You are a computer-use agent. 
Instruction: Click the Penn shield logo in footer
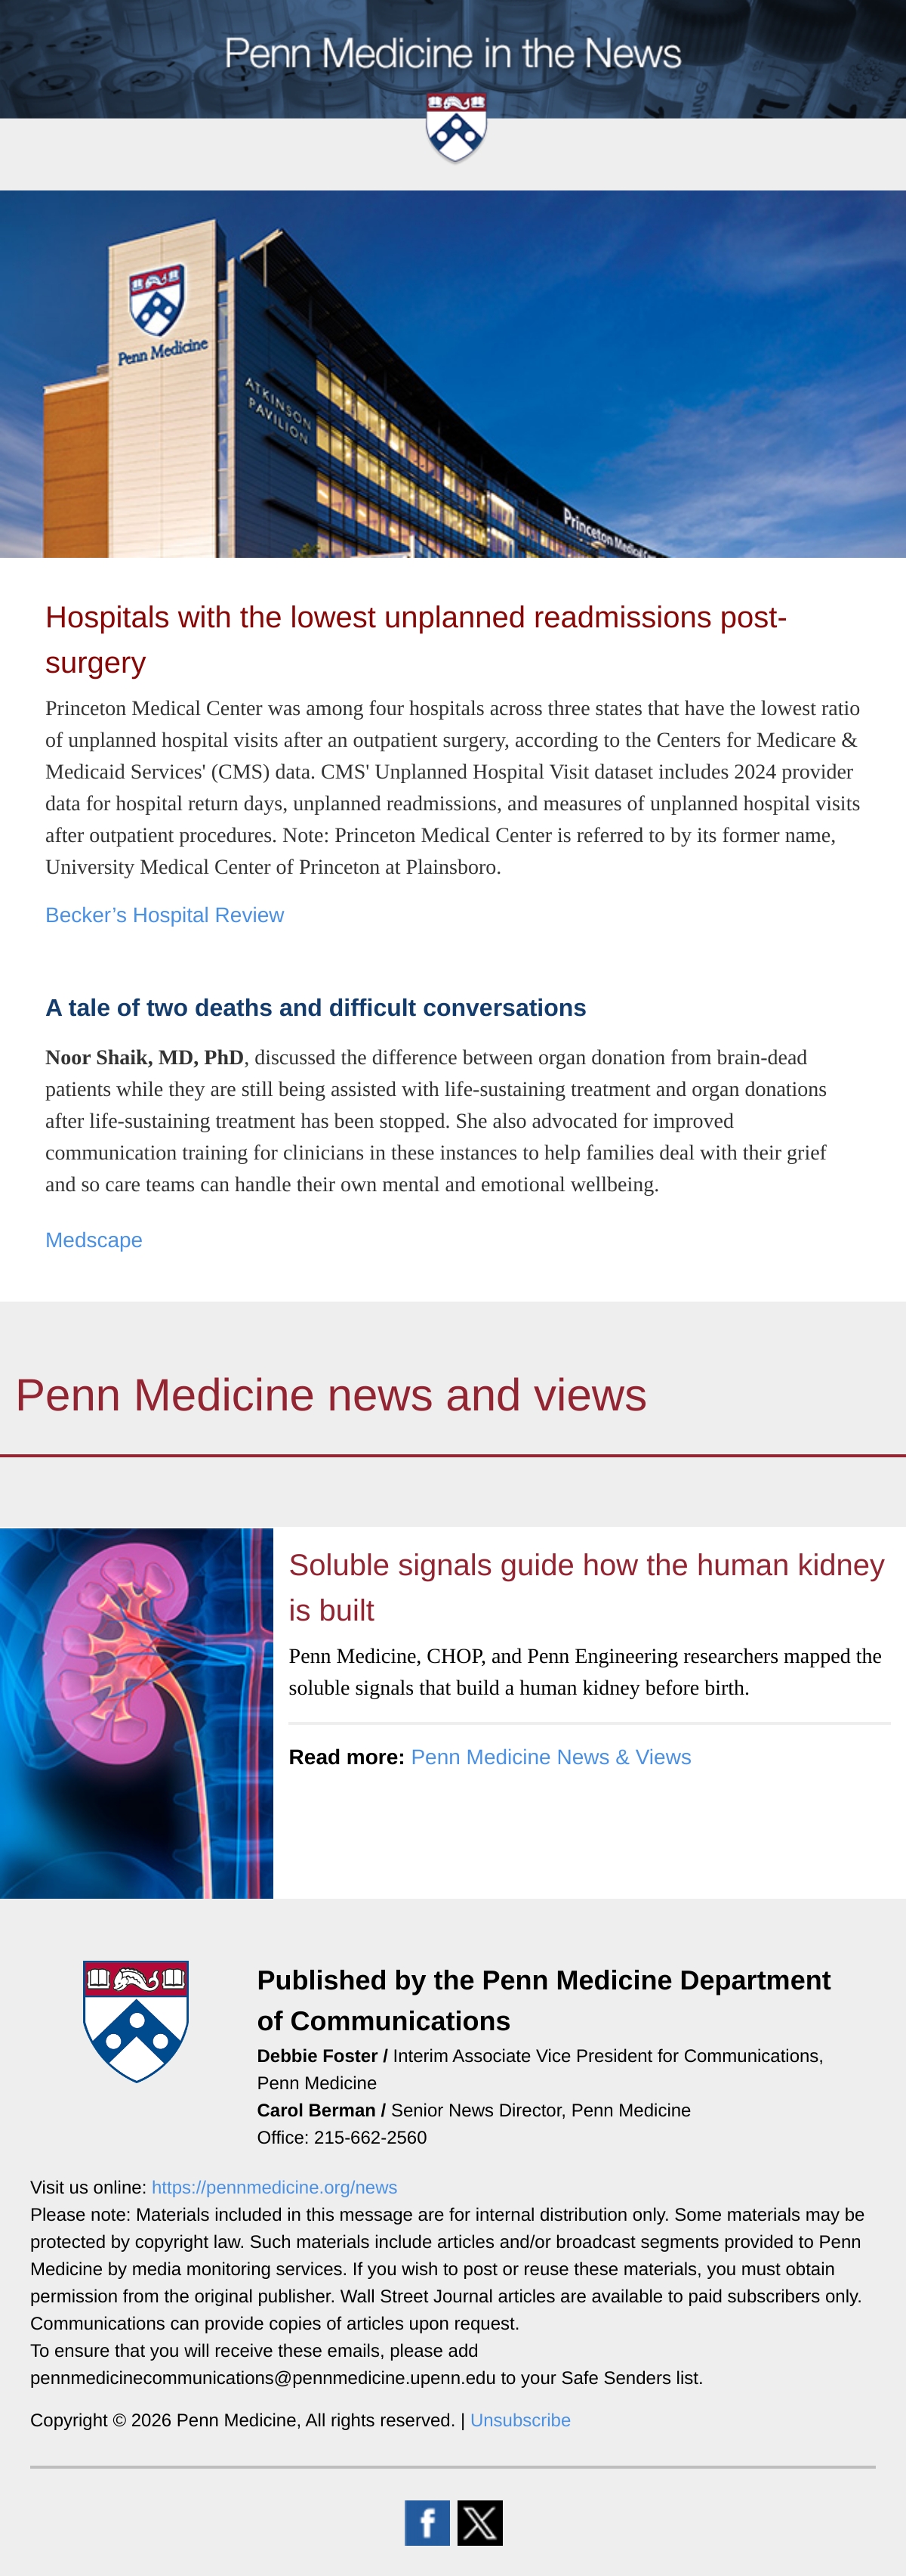136,2021
